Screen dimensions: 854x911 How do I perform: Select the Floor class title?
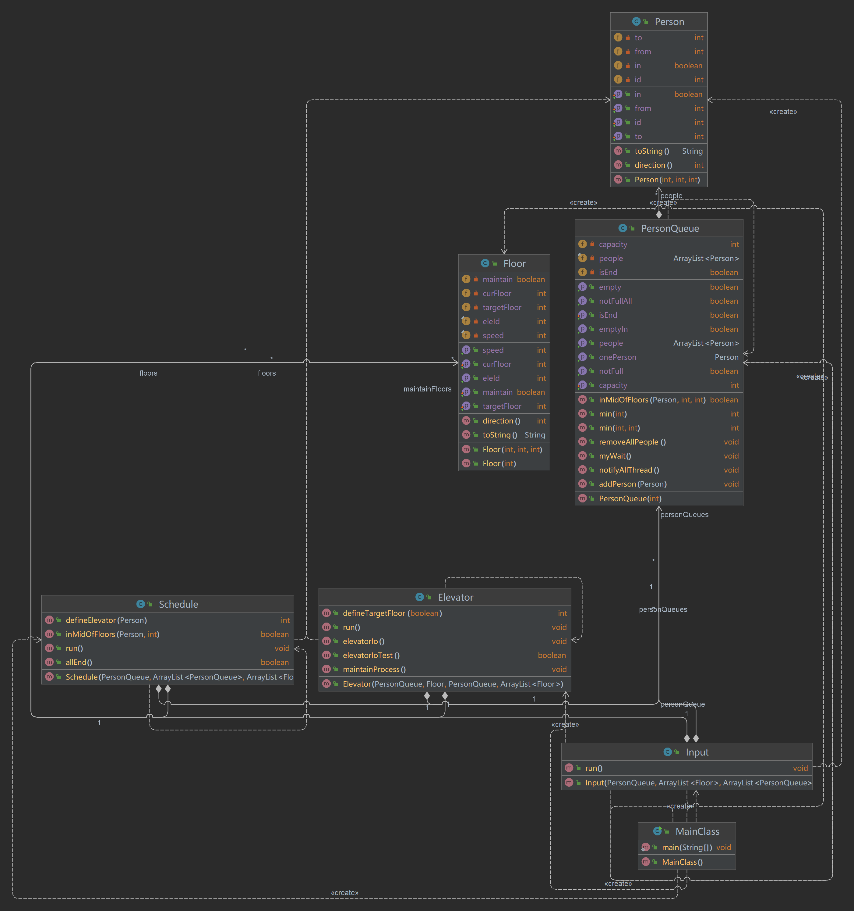click(514, 263)
